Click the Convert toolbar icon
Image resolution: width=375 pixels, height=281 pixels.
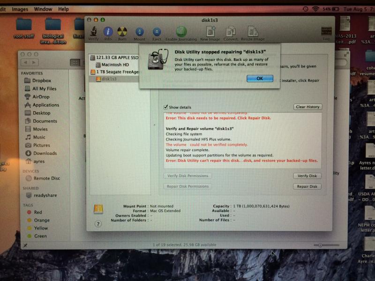click(231, 33)
